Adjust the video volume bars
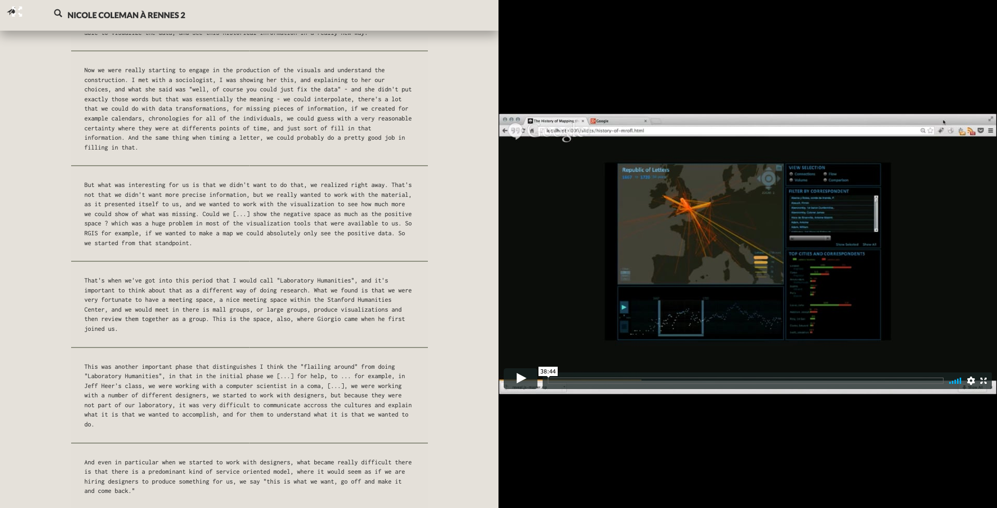997x508 pixels. [x=955, y=381]
